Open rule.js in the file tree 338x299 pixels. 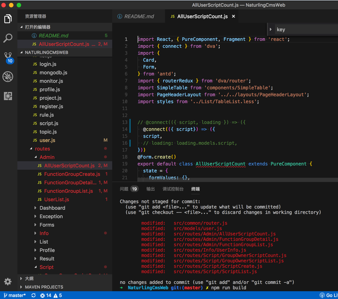[x=65, y=115]
